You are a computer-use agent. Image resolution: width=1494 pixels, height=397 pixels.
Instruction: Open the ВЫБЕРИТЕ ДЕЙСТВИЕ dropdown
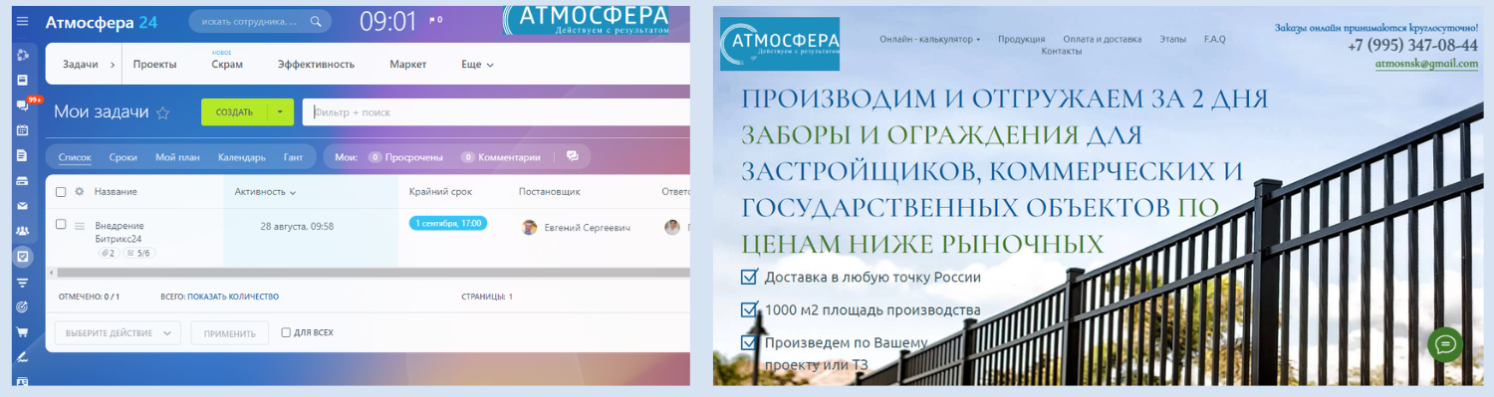coord(118,333)
